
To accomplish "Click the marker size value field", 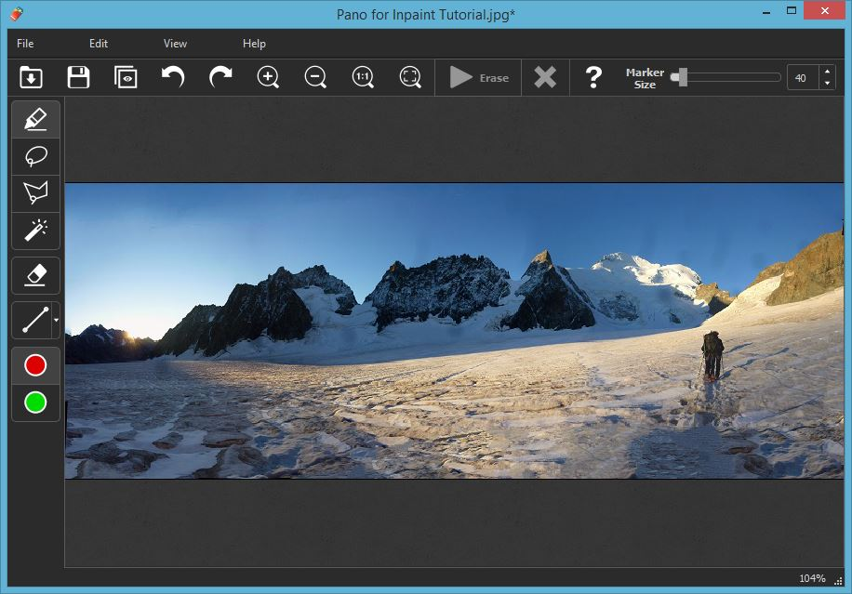I will [x=802, y=78].
